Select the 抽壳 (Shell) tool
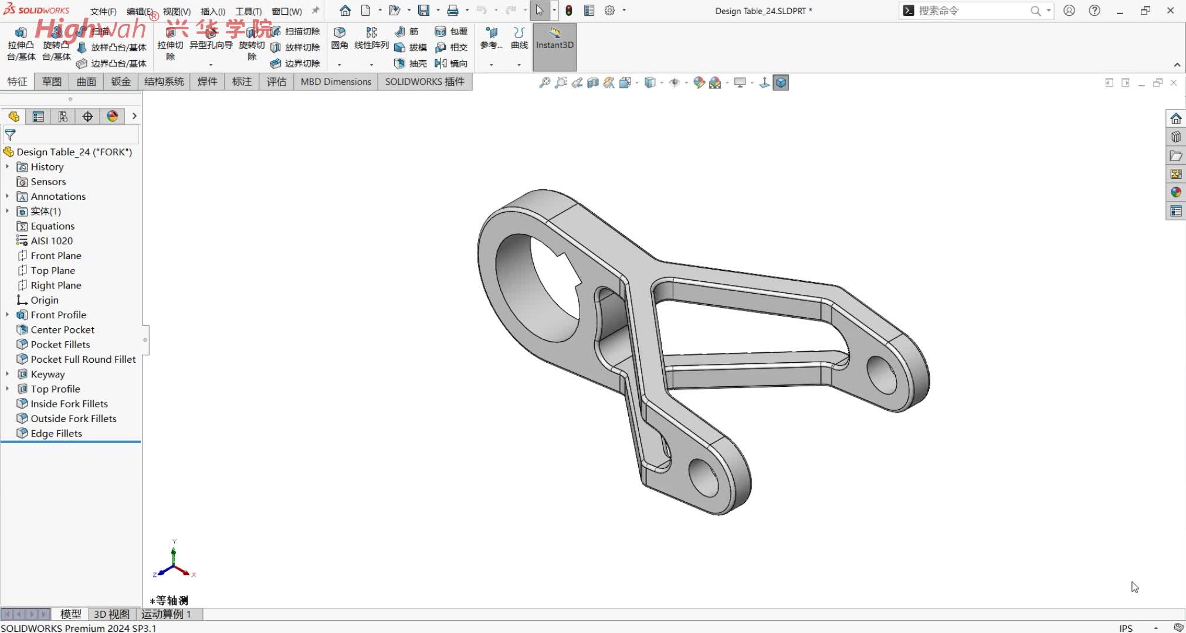1186x633 pixels. coord(411,63)
